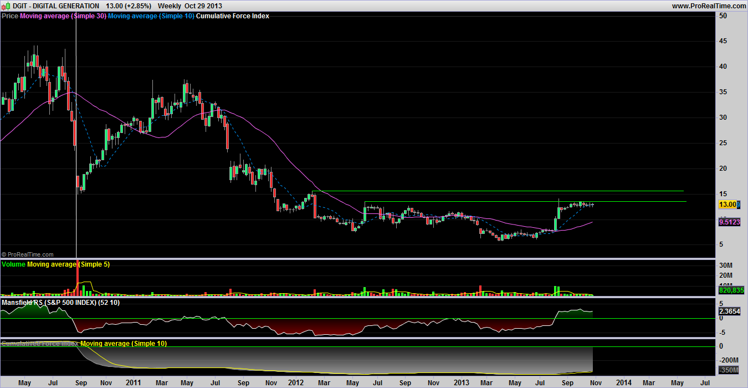This screenshot has width=748, height=388.
Task: Click the green Volume indicator label
Action: point(13,264)
